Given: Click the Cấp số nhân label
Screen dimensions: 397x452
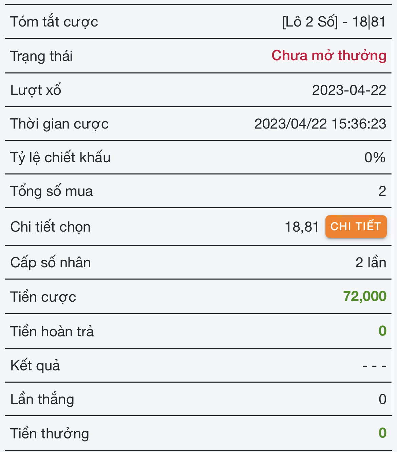Looking at the screenshot, I should tap(51, 263).
